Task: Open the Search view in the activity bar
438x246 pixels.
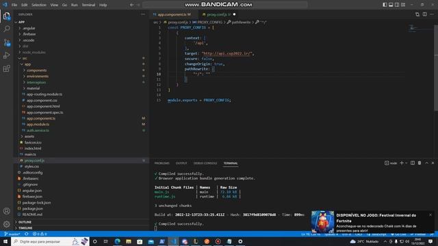Action: pyautogui.click(x=6, y=29)
